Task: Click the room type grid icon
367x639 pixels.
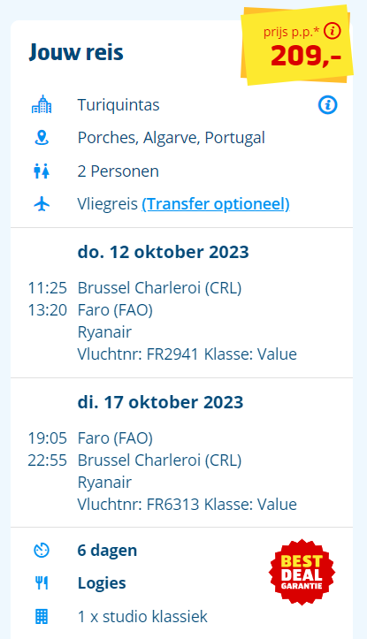Action: point(42,617)
